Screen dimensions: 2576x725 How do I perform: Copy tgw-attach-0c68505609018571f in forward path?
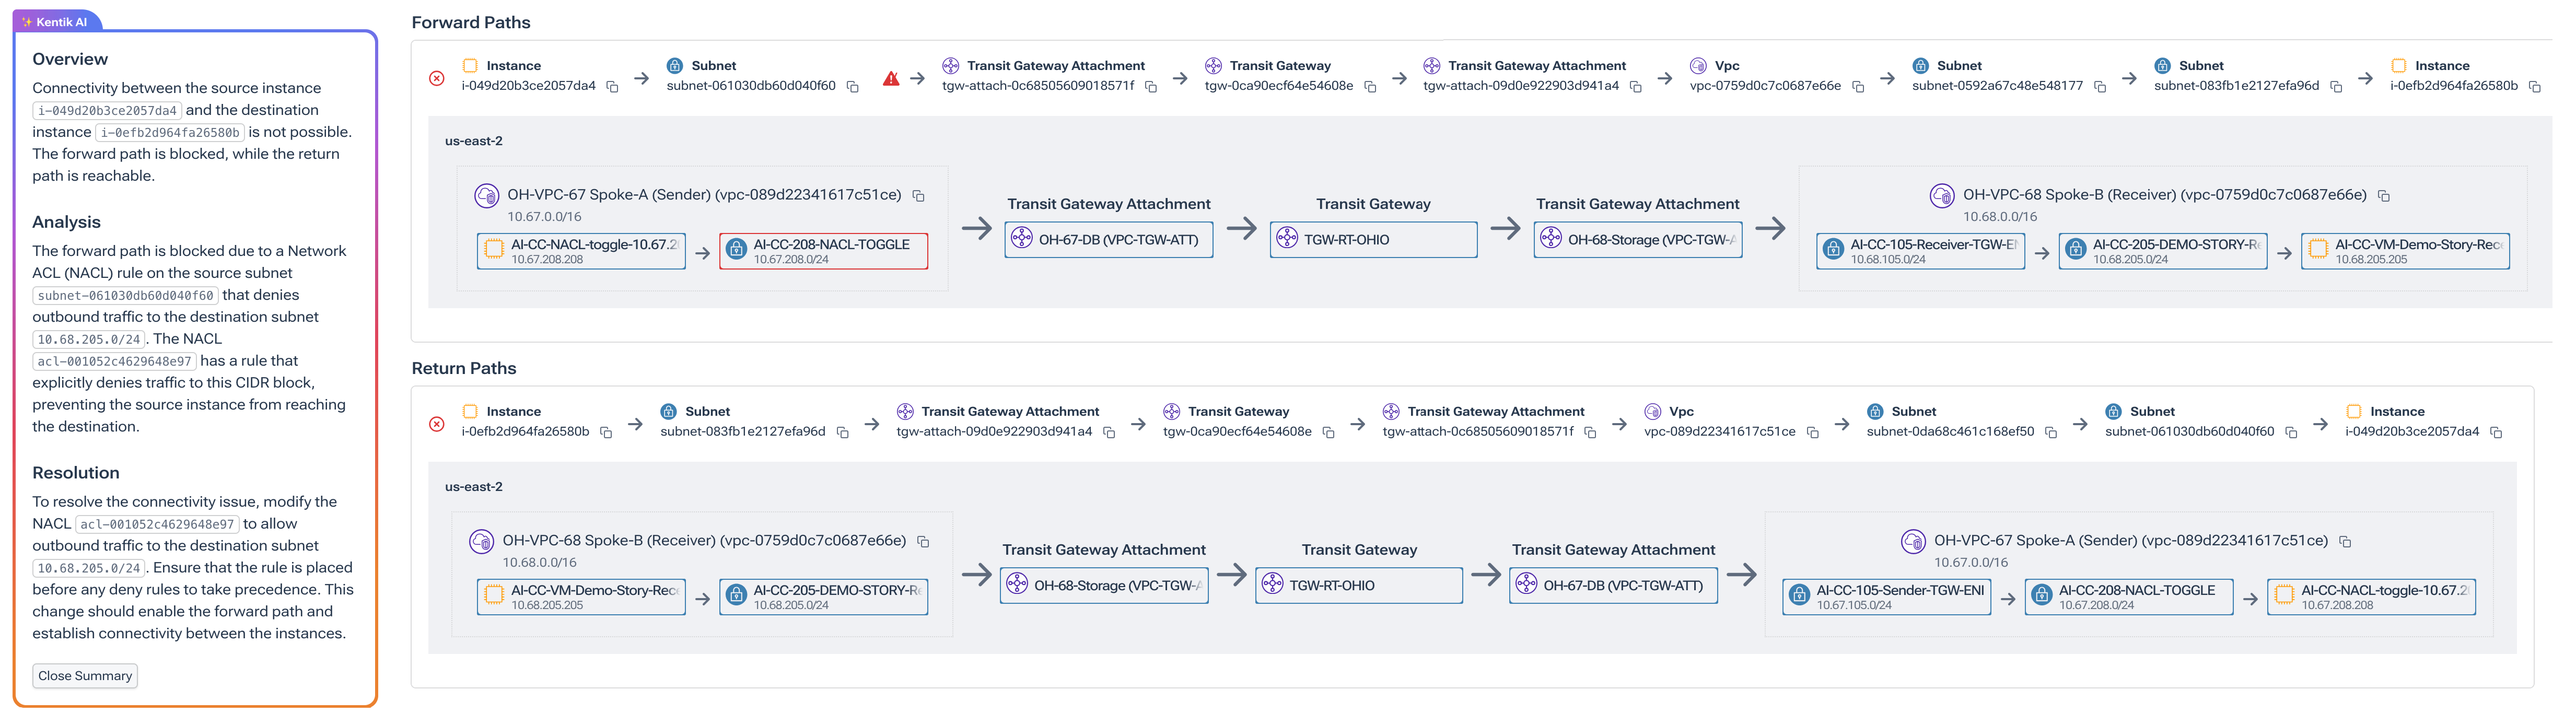1151,87
